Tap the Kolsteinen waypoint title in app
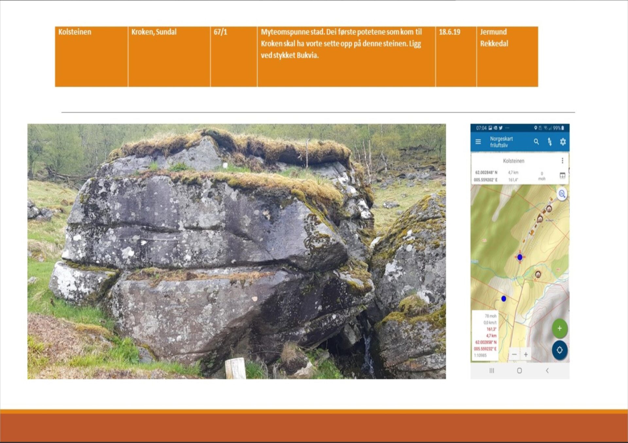This screenshot has width=628, height=443. tap(514, 161)
